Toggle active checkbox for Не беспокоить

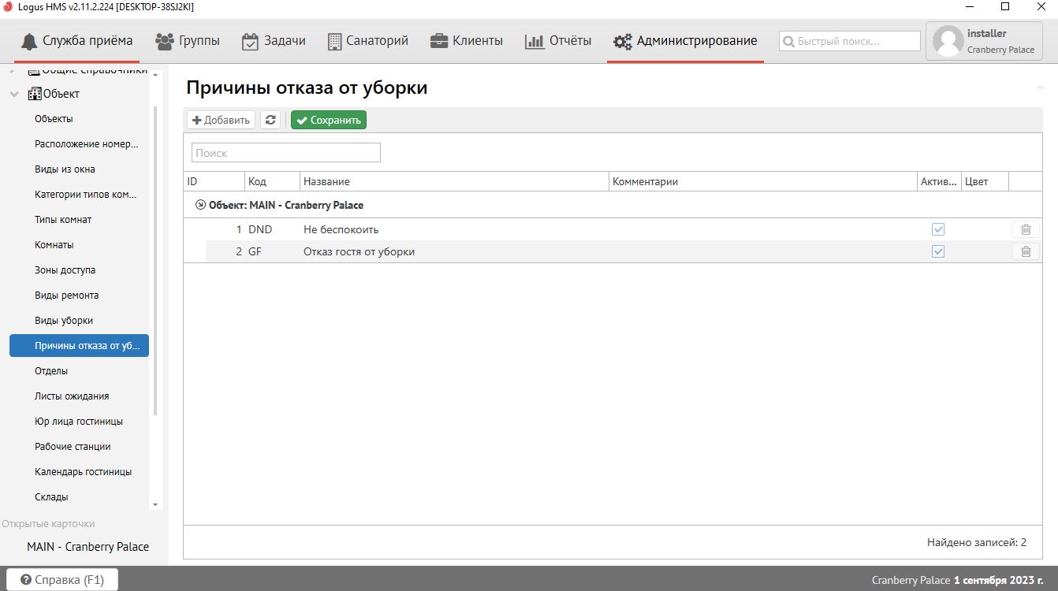coord(938,229)
